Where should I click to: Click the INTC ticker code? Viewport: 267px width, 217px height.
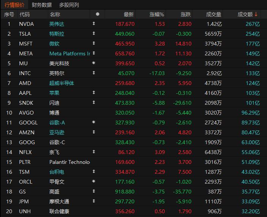click(x=25, y=73)
